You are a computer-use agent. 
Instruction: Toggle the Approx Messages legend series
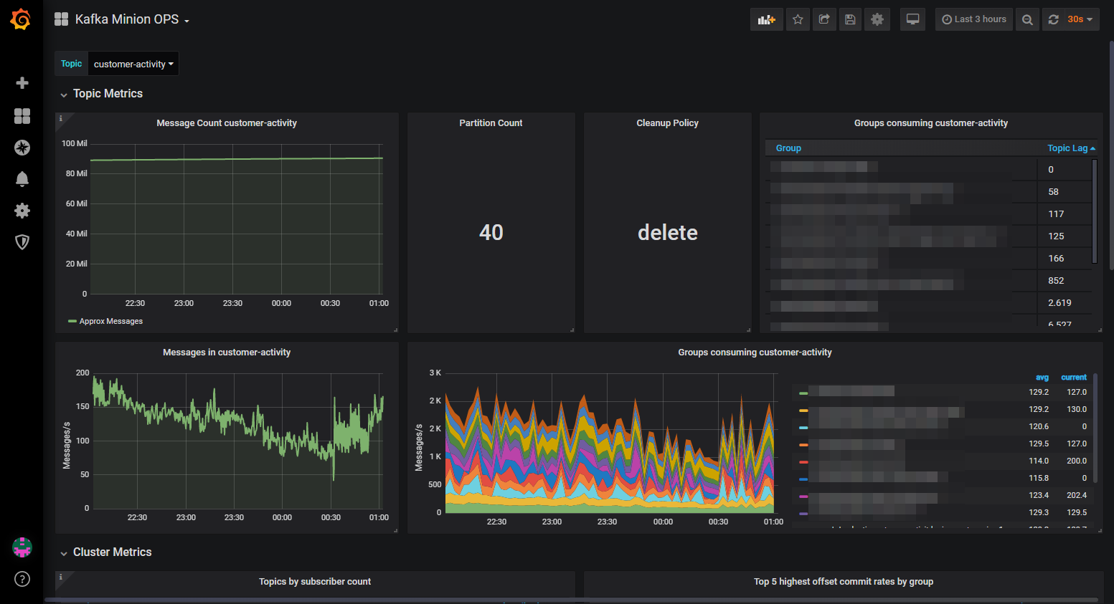(111, 321)
